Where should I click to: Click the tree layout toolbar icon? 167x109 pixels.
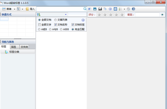click(19, 9)
